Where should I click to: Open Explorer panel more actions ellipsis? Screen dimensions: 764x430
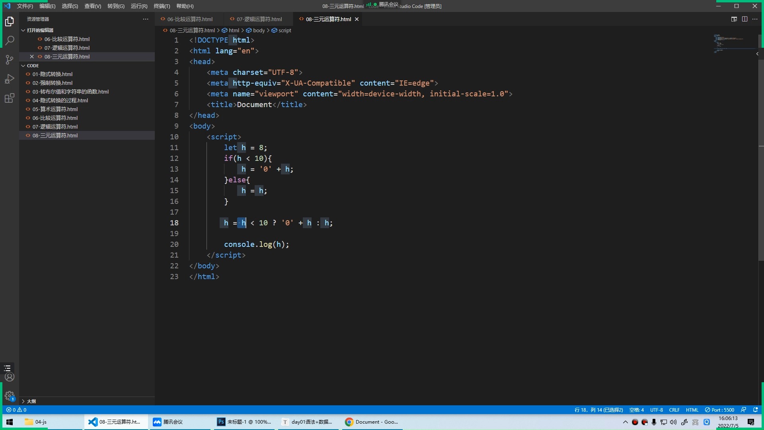tap(146, 19)
